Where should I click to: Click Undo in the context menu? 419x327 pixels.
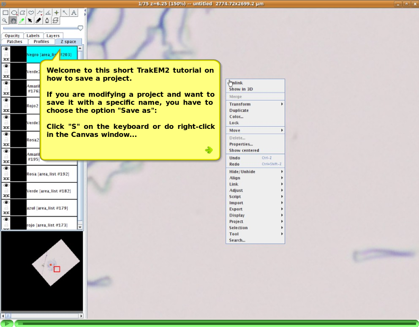pyautogui.click(x=255, y=158)
